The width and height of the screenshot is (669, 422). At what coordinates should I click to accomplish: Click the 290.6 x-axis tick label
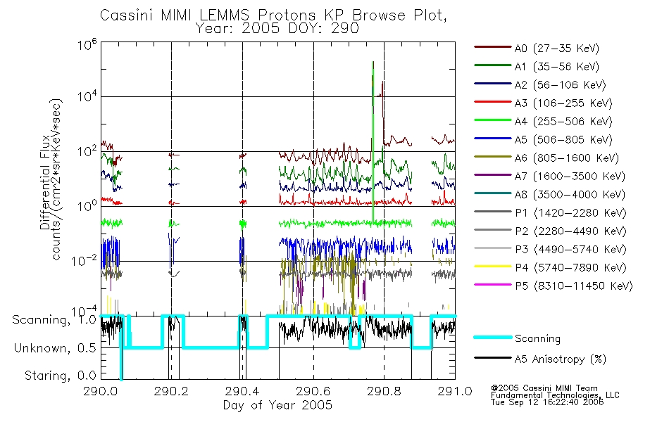click(313, 391)
